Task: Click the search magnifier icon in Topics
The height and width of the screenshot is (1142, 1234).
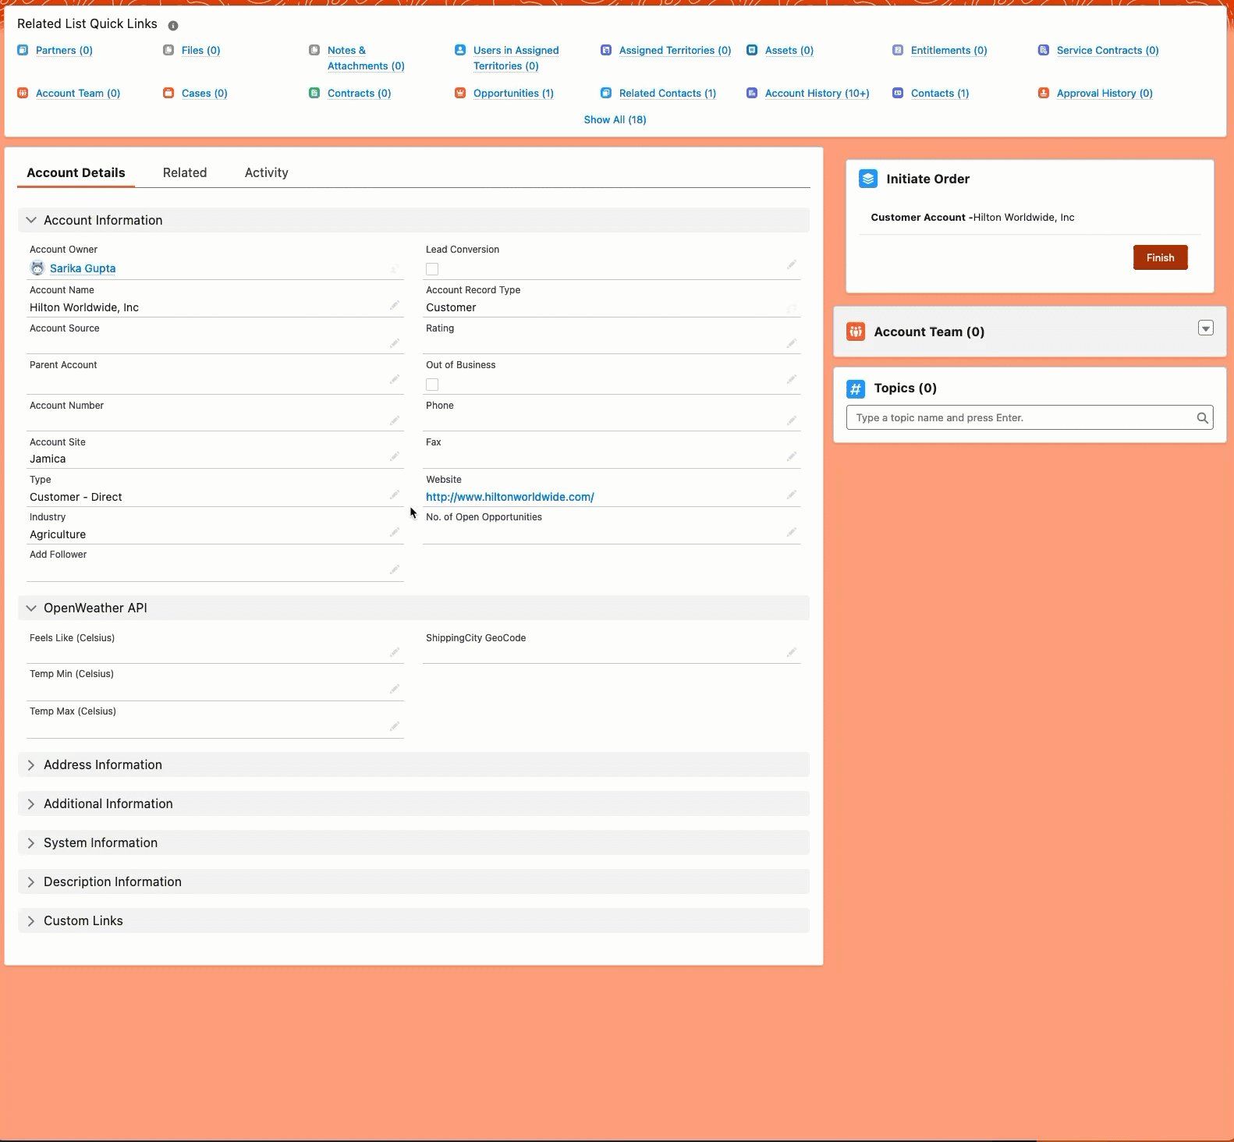Action: pos(1202,418)
